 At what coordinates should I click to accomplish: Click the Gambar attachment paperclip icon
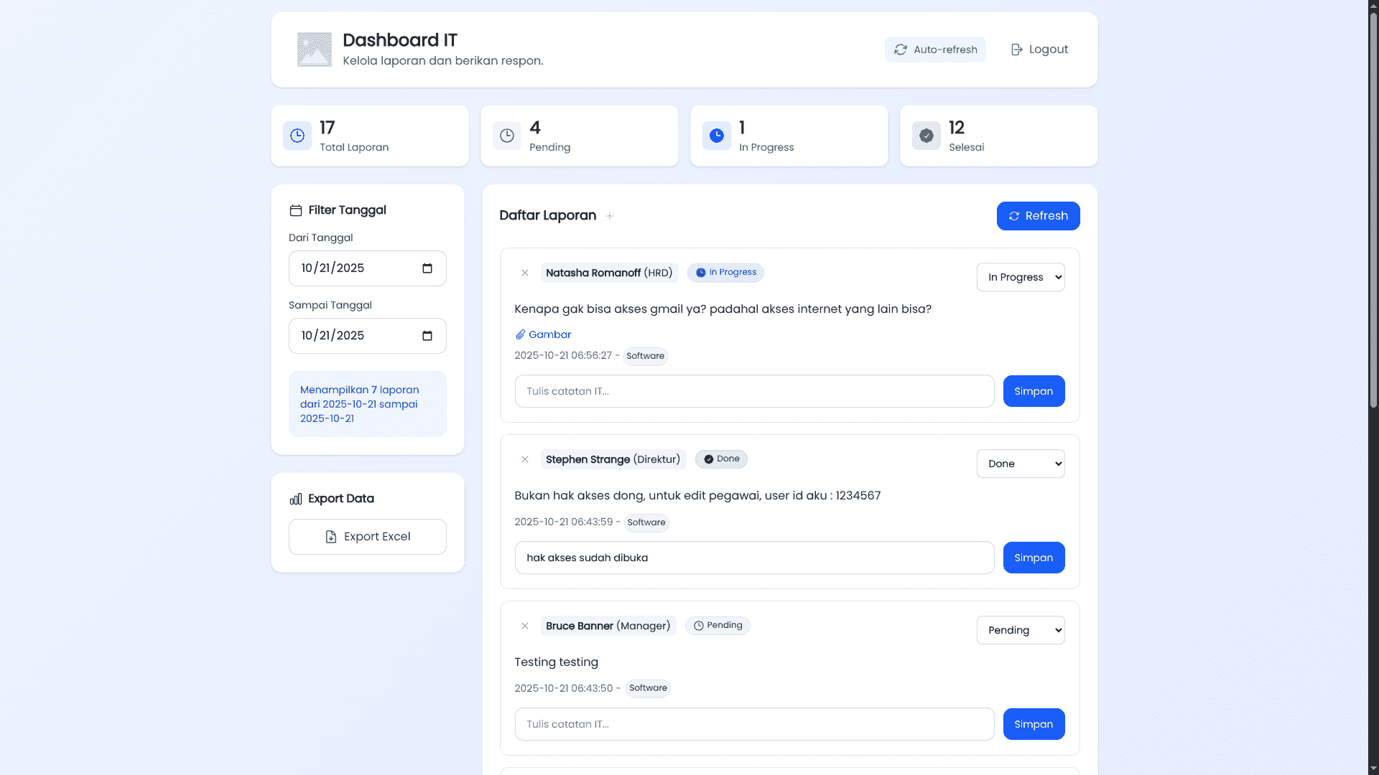click(520, 334)
